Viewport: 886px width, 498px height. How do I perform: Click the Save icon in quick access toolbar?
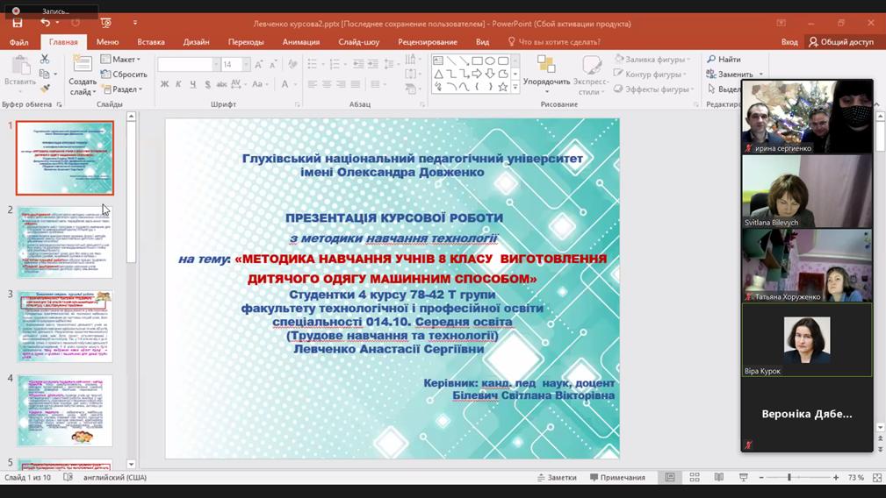tap(18, 23)
